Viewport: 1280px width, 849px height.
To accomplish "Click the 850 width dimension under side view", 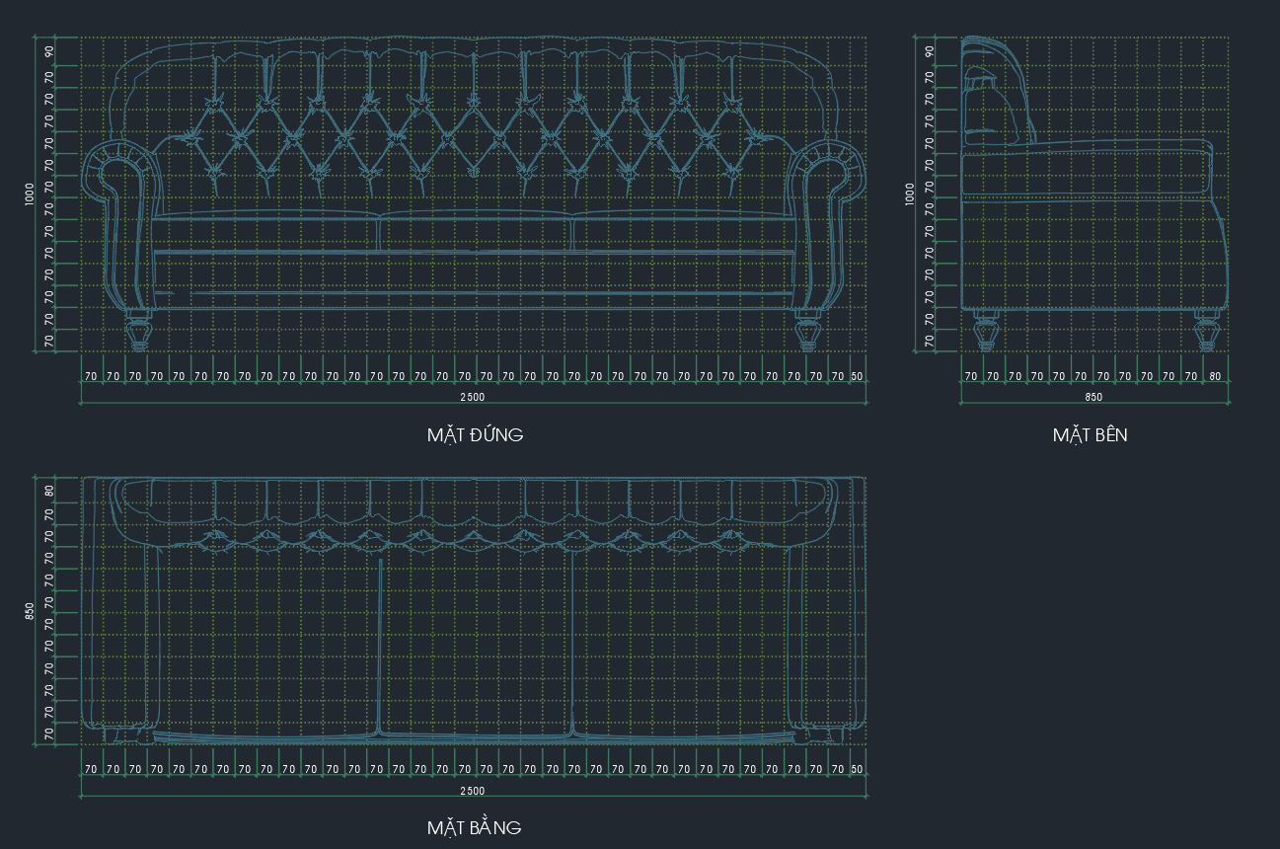I will point(1093,397).
